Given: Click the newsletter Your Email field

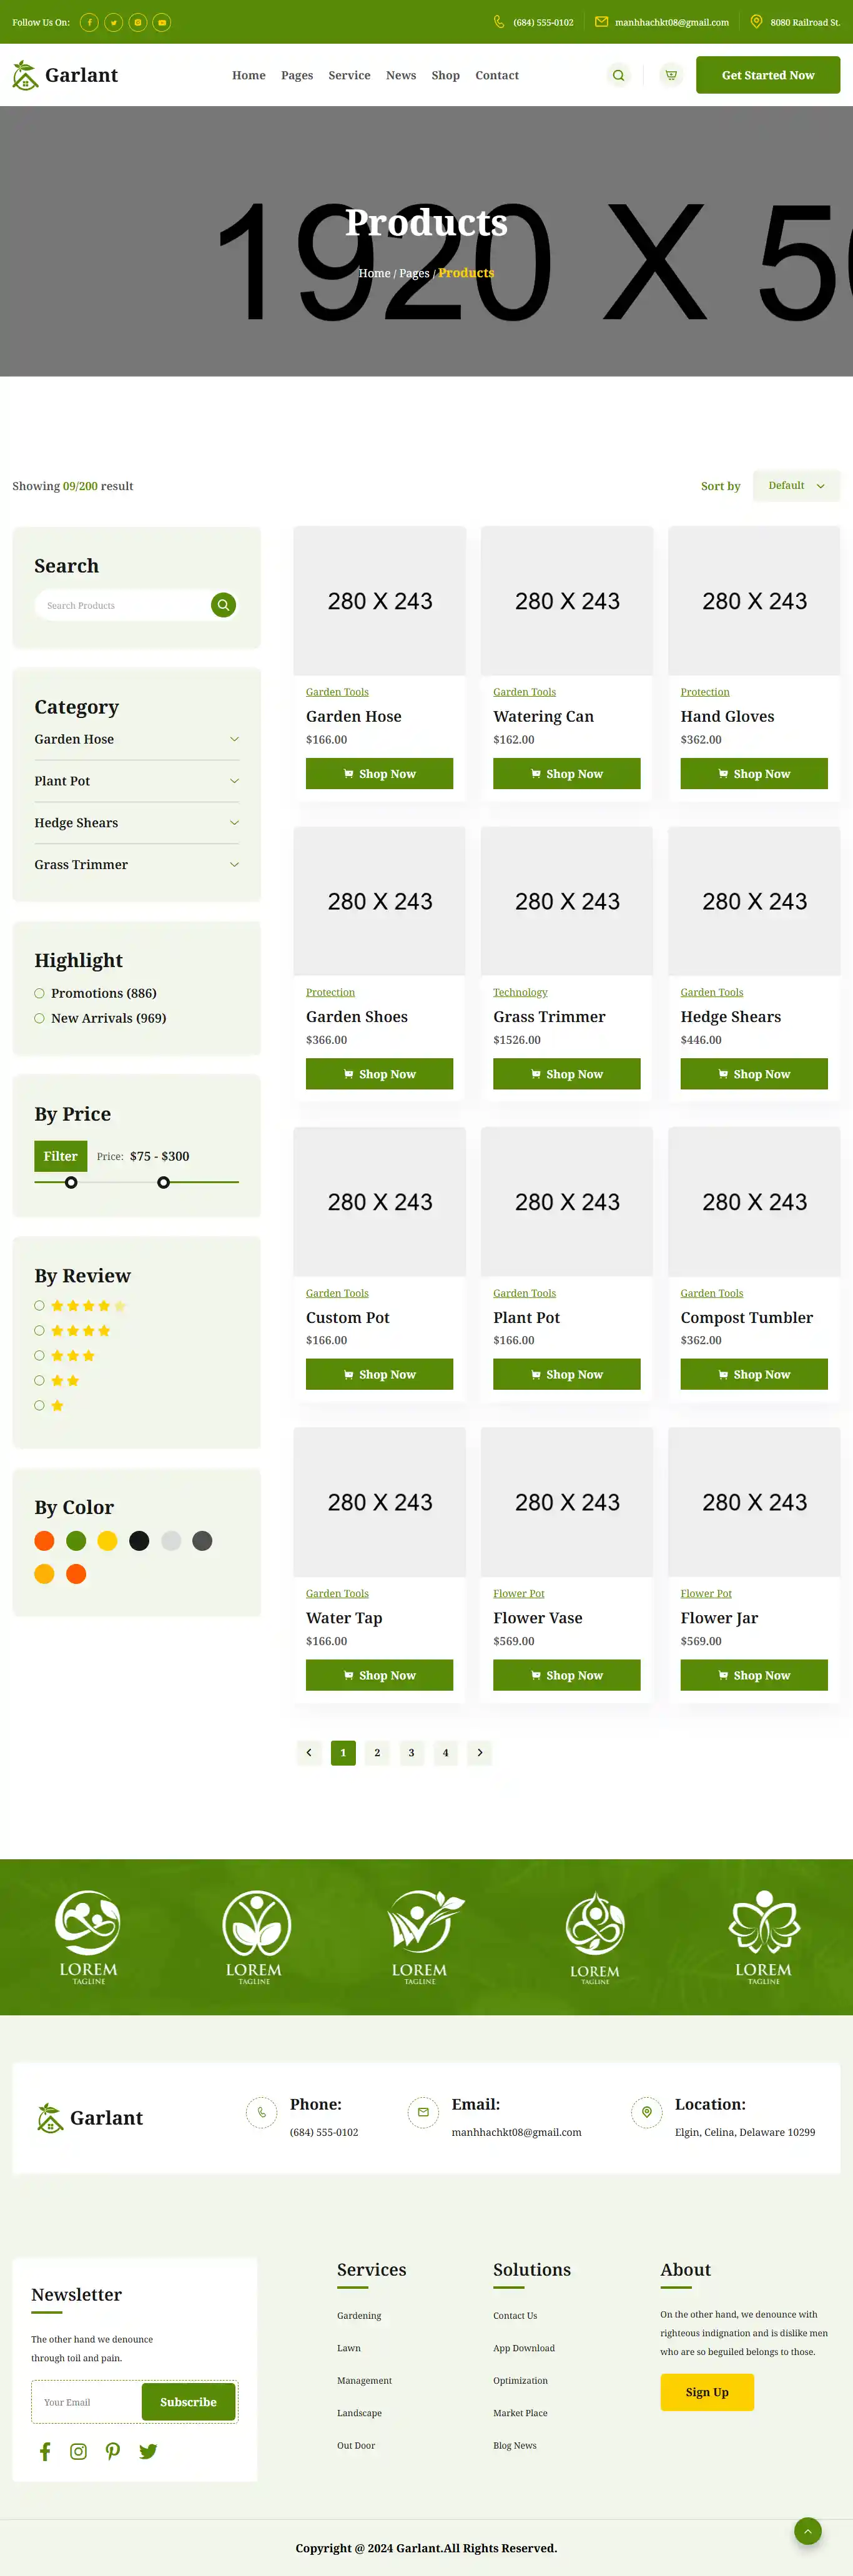Looking at the screenshot, I should 87,2402.
